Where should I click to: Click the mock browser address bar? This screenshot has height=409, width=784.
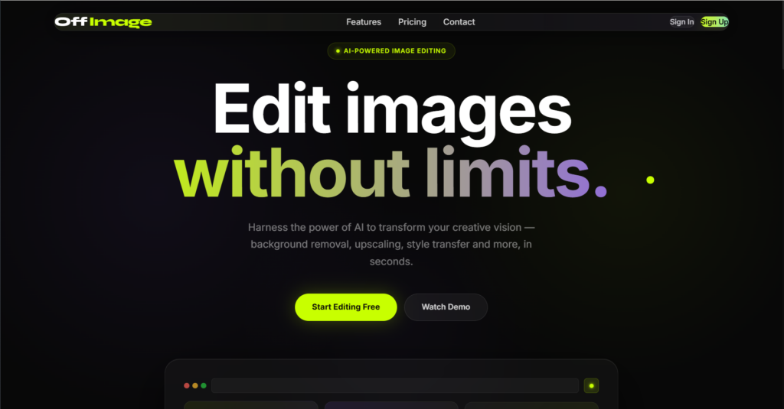(395, 385)
